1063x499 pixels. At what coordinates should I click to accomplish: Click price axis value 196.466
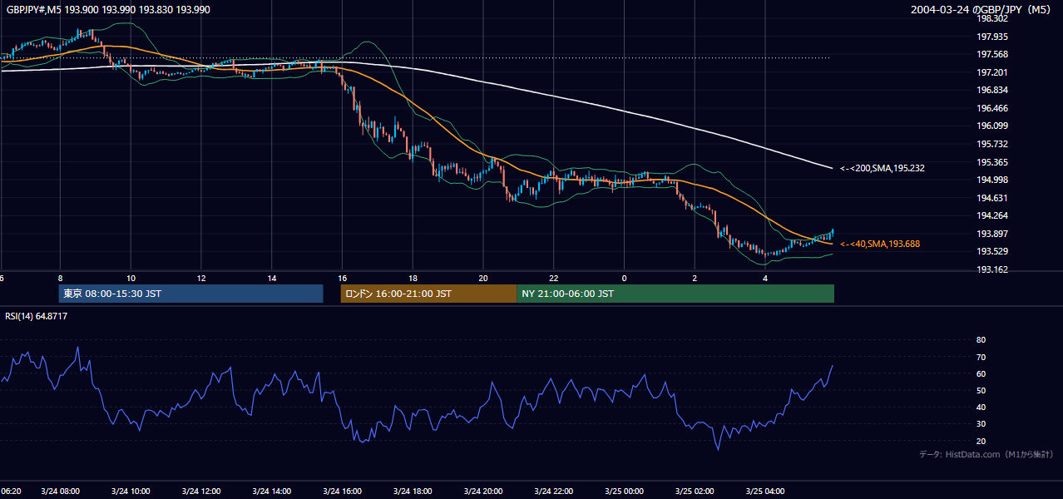[992, 108]
